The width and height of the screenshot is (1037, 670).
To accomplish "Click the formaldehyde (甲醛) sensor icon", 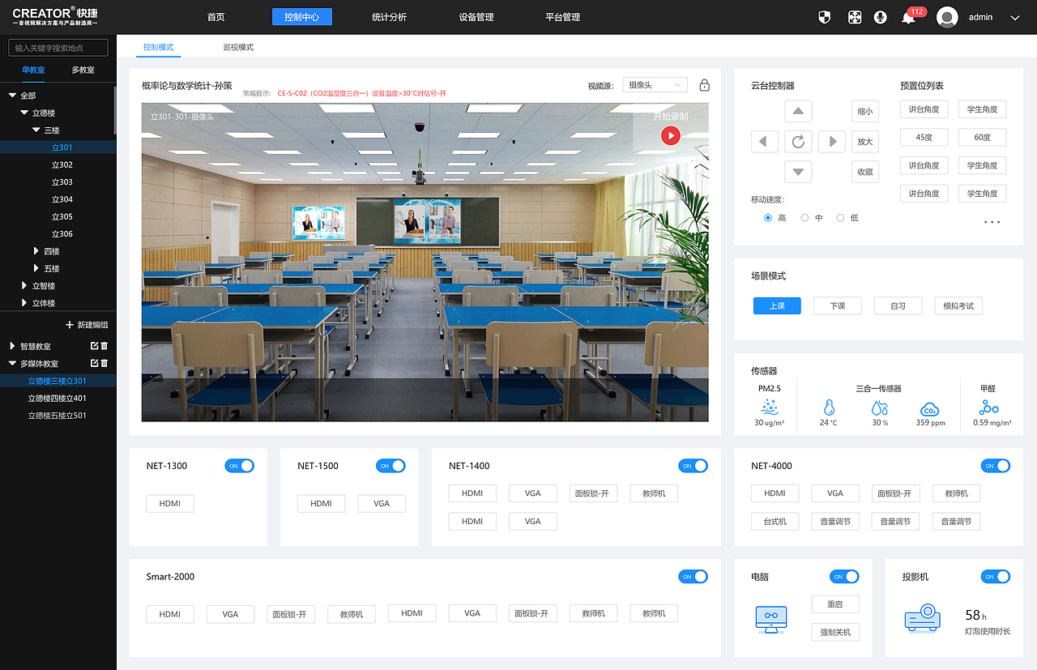I will coord(989,408).
